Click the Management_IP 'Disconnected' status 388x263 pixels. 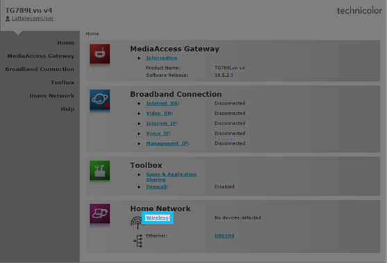point(230,143)
